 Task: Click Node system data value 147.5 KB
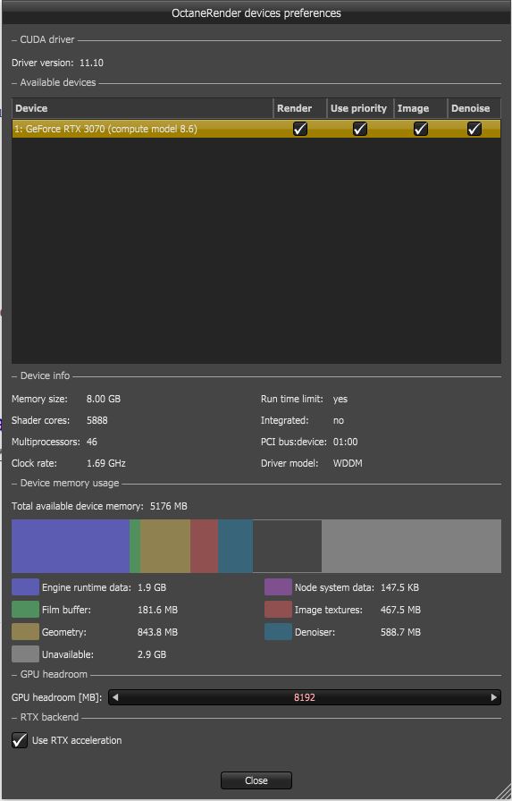pyautogui.click(x=399, y=587)
